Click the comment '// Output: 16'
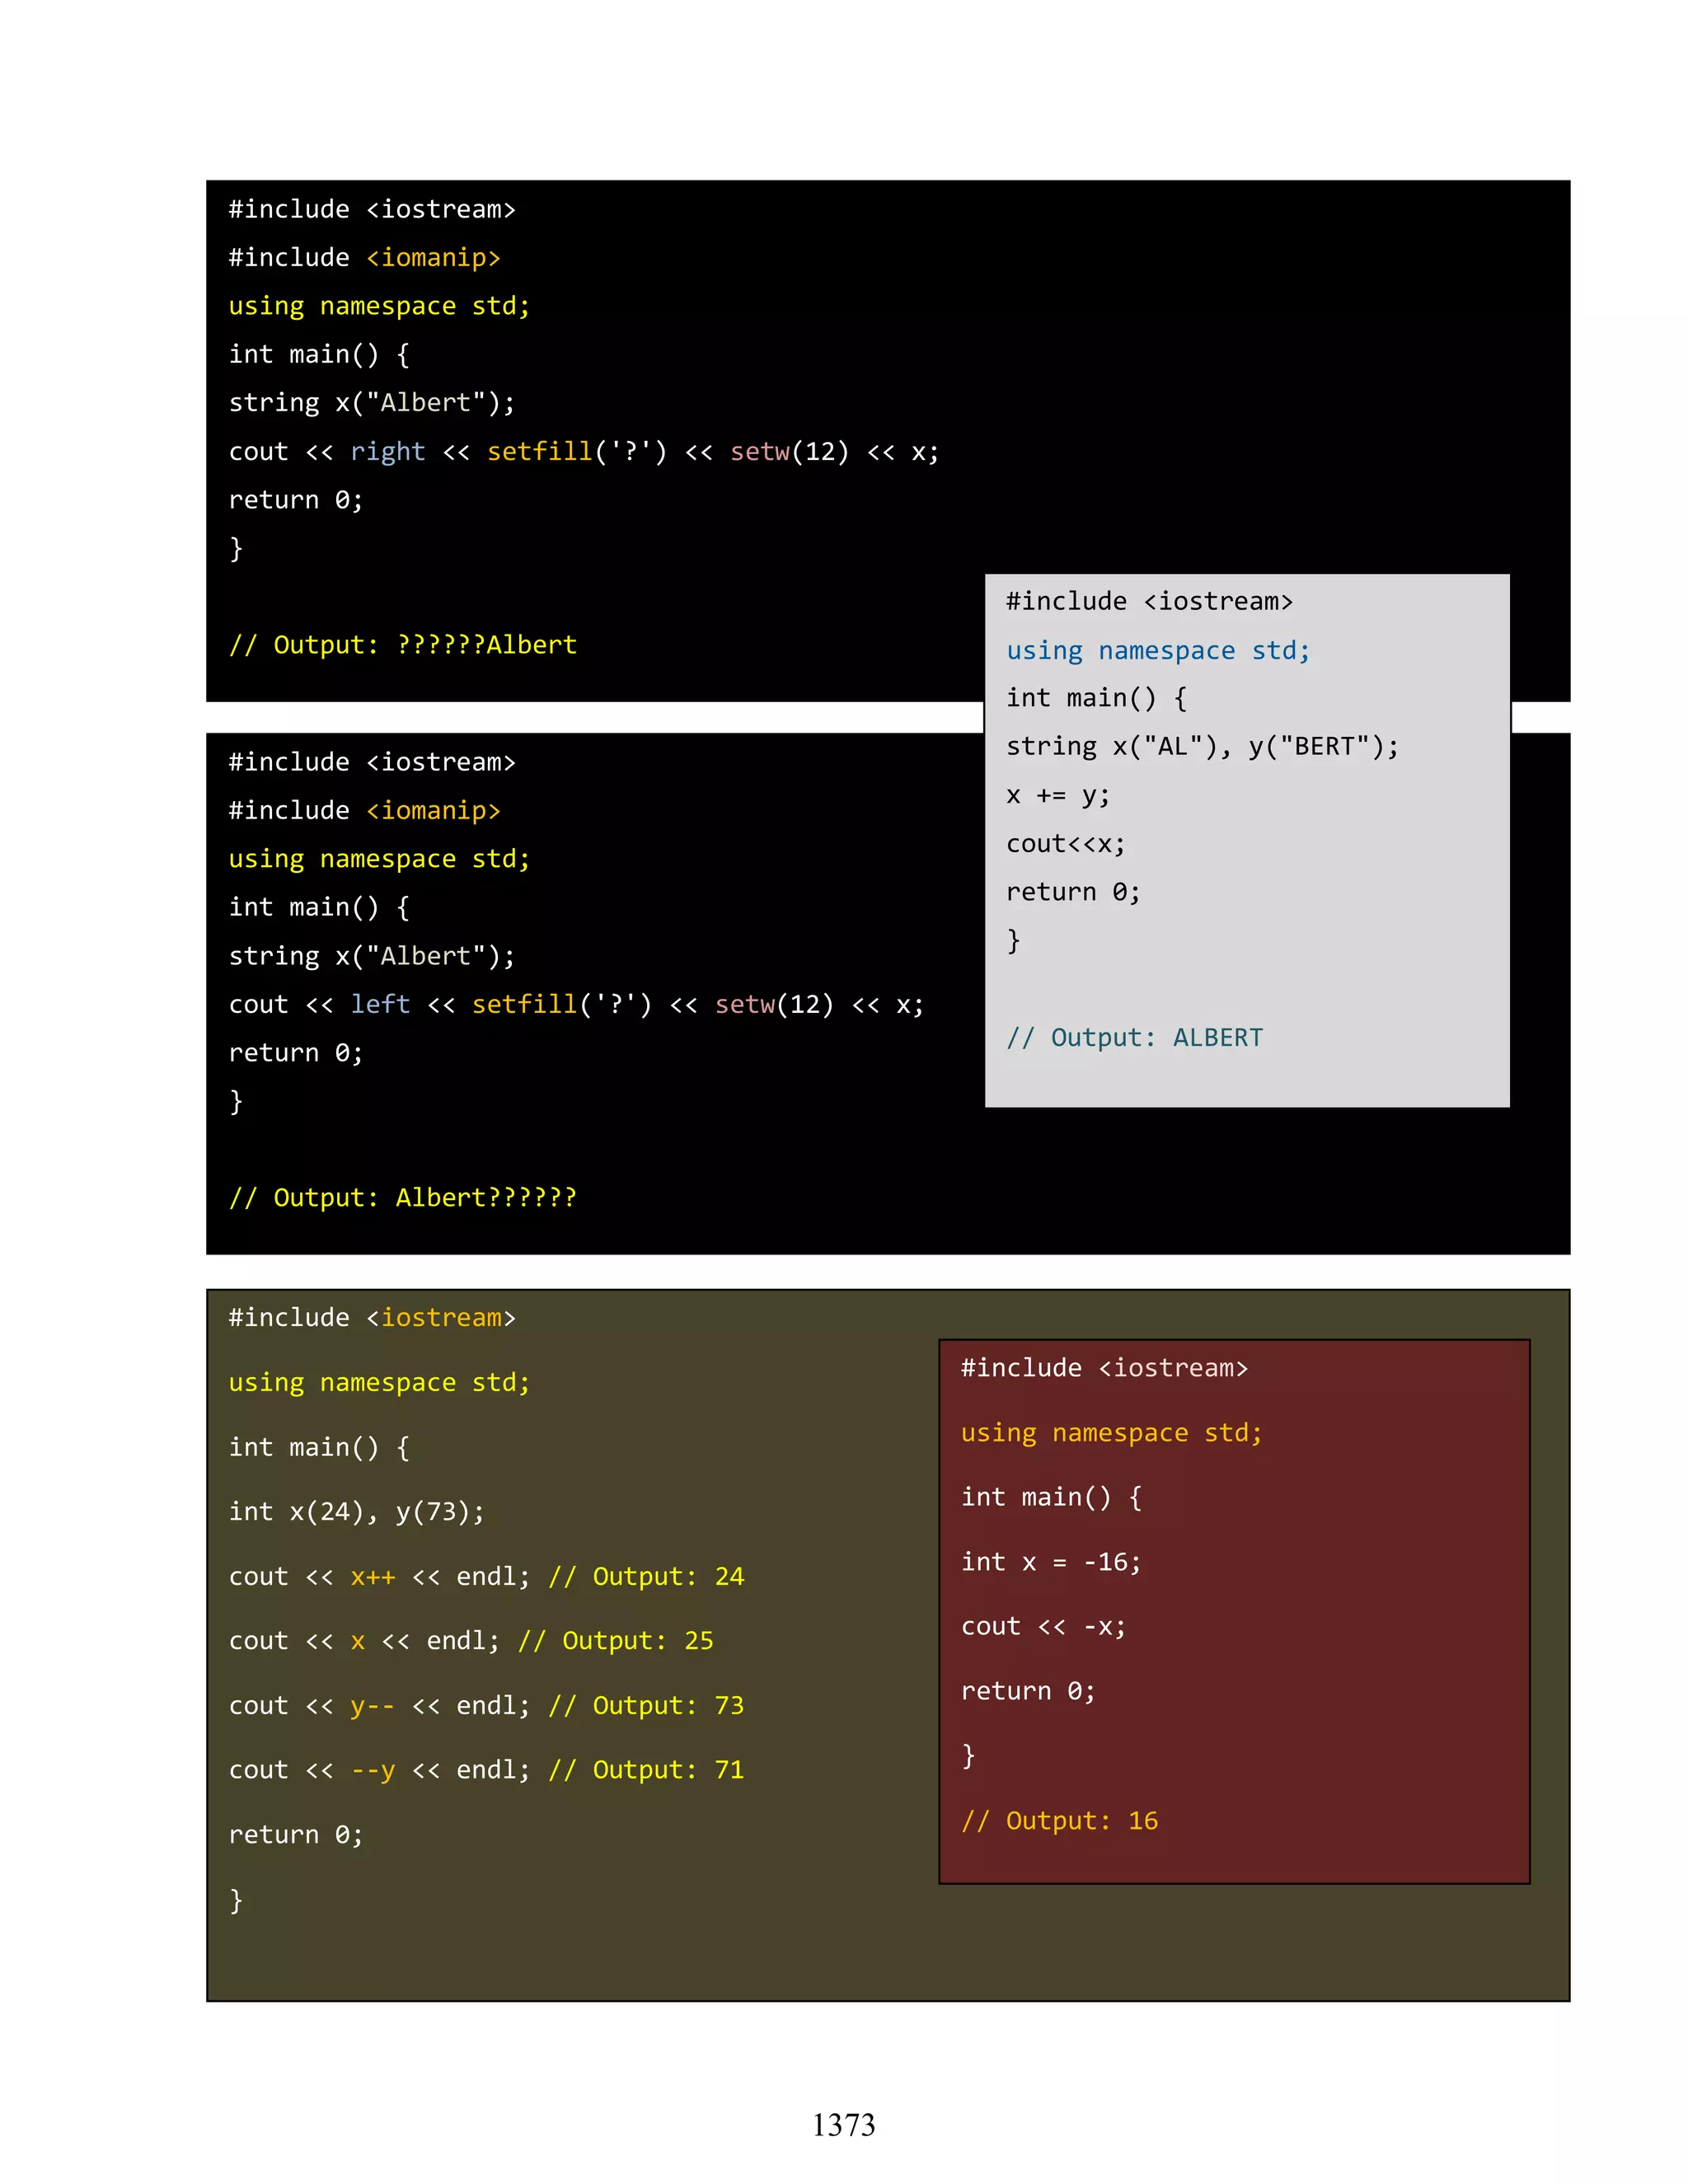 (1059, 1821)
